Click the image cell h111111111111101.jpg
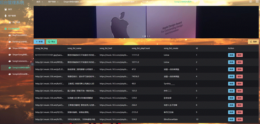Viewport: 260px width, 124px height. [x=50, y=55]
